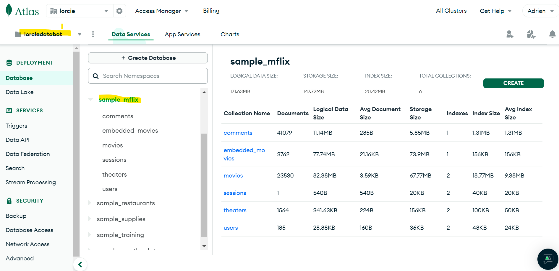Open the embedded_movies collection link in table
The image size is (559, 271).
click(244, 154)
